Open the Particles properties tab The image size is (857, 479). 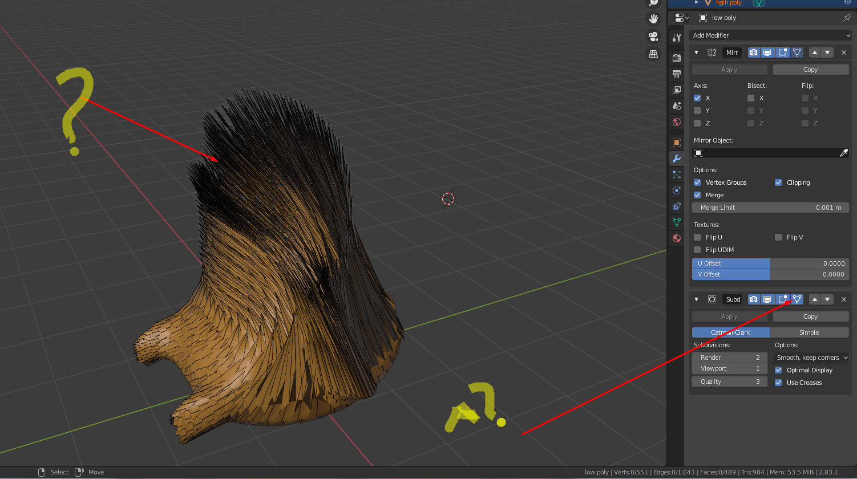coord(677,174)
